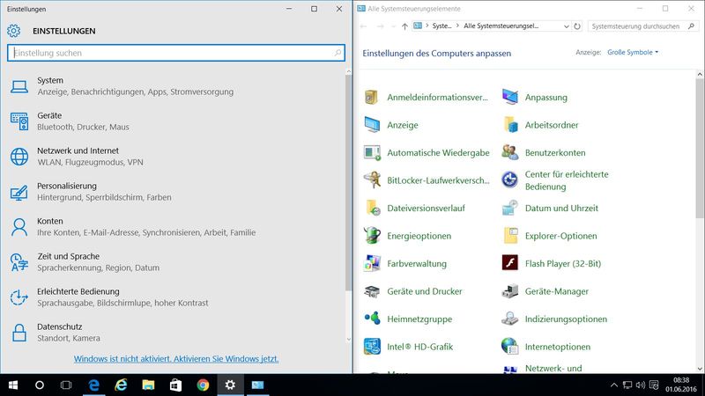
Task: Open the Geräte-Manager icon
Action: 510,291
